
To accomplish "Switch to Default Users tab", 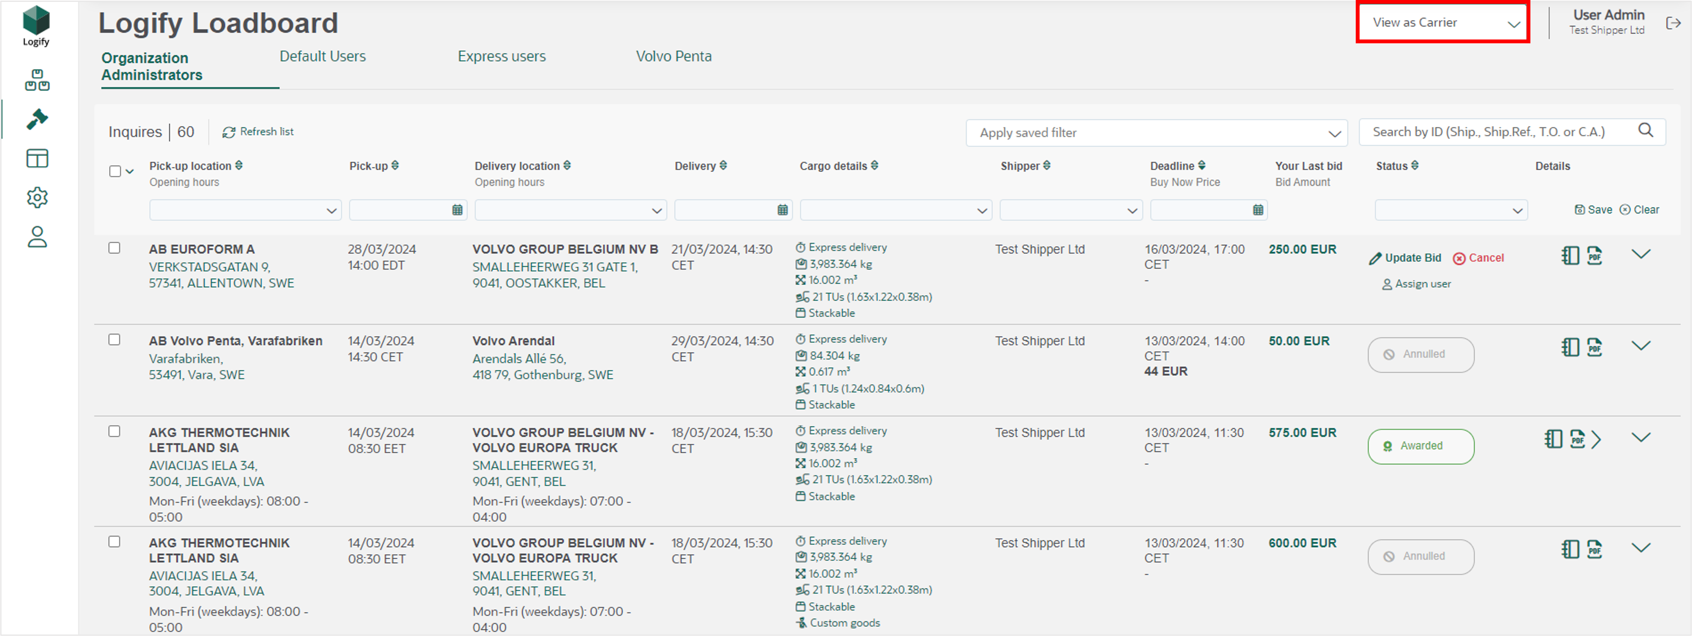I will pyautogui.click(x=322, y=56).
